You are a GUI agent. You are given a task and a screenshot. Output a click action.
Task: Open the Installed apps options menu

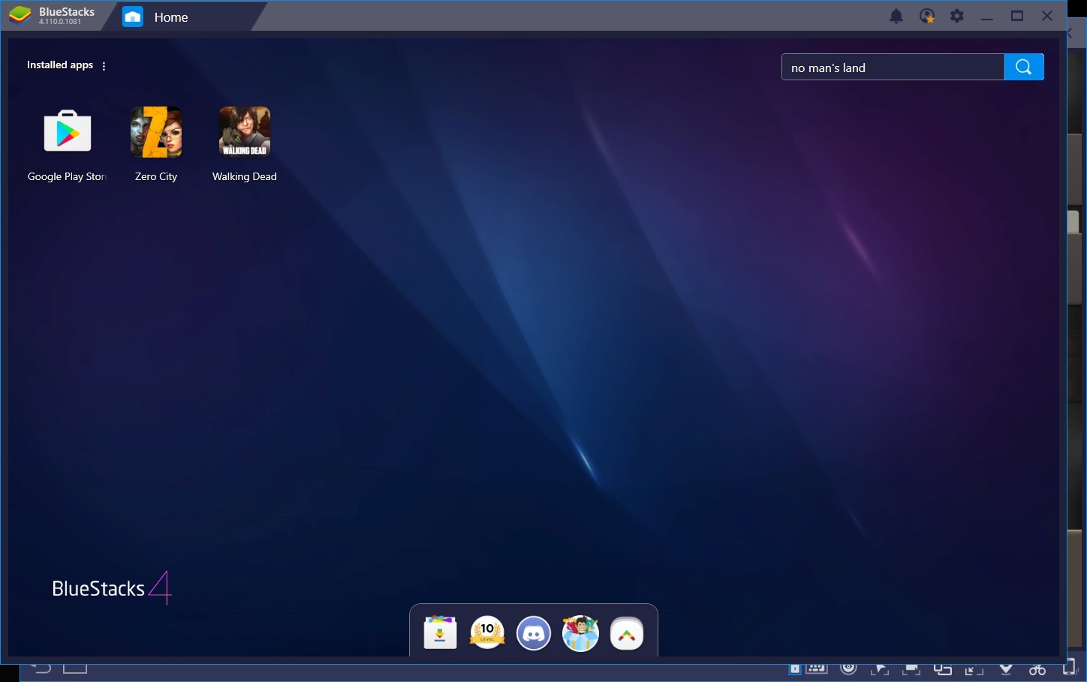(x=104, y=66)
